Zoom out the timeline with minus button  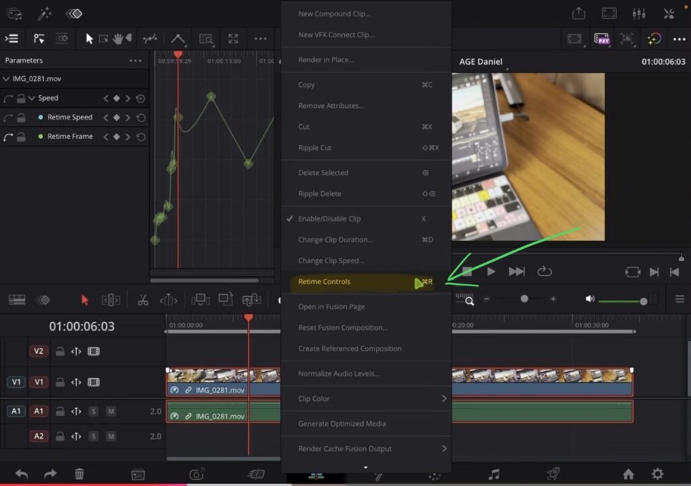pyautogui.click(x=487, y=299)
